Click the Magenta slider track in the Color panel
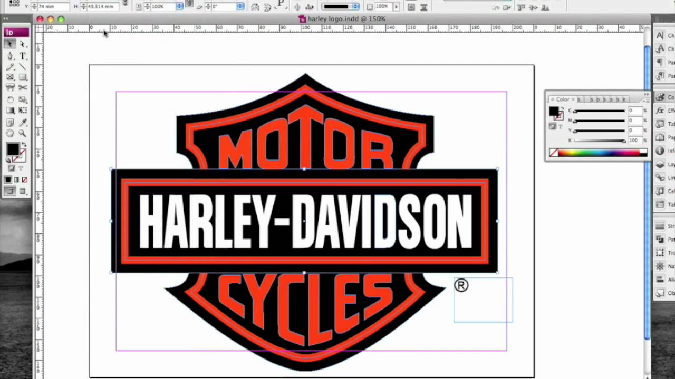 (599, 121)
